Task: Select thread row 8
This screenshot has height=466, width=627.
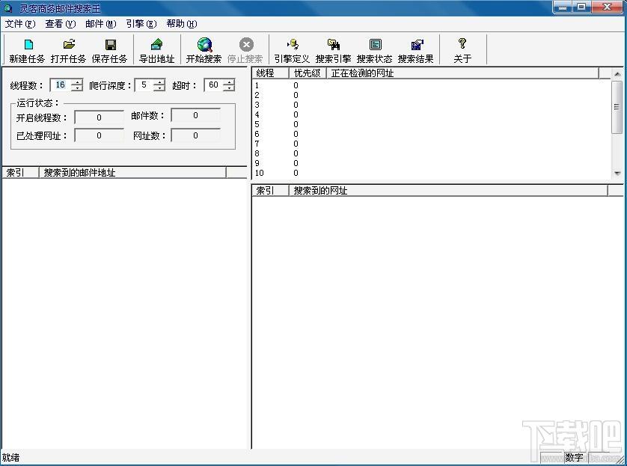Action: pos(432,153)
